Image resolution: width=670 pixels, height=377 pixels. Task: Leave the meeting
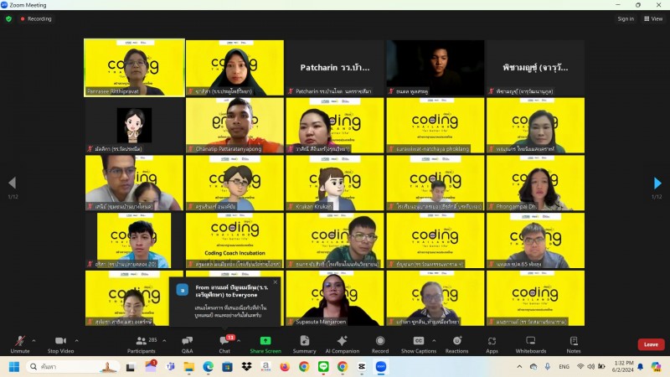[651, 344]
